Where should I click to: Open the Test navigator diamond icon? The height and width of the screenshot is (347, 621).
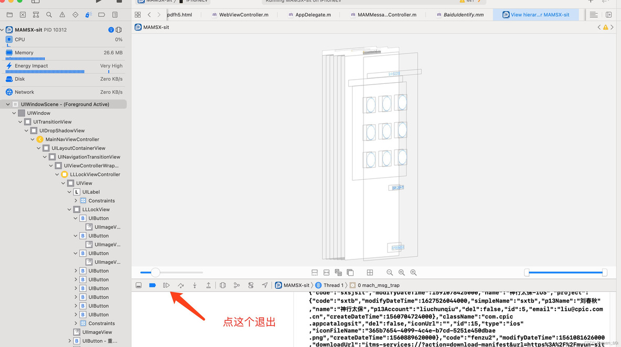(75, 15)
